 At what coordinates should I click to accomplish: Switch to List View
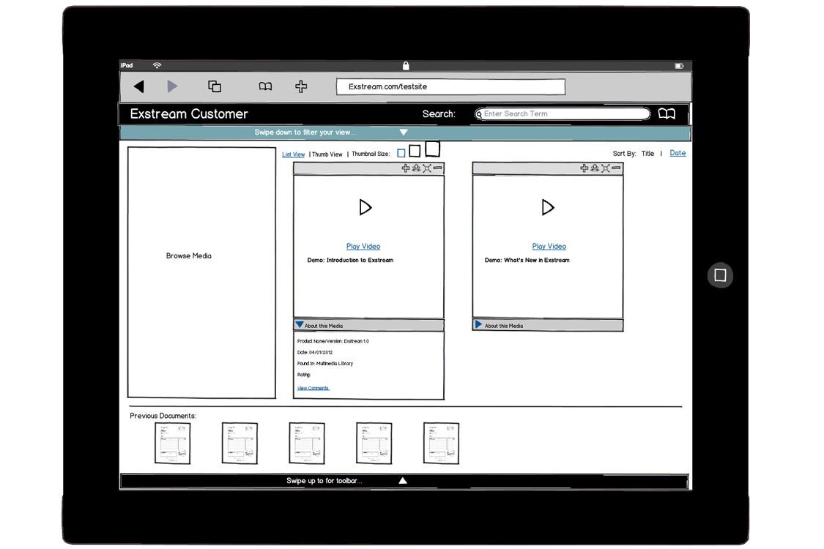293,154
